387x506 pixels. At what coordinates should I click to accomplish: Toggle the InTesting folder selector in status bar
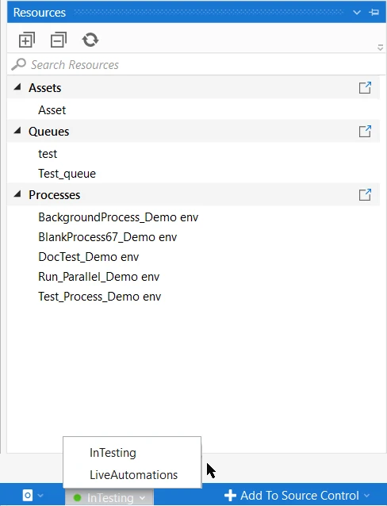[x=109, y=497]
